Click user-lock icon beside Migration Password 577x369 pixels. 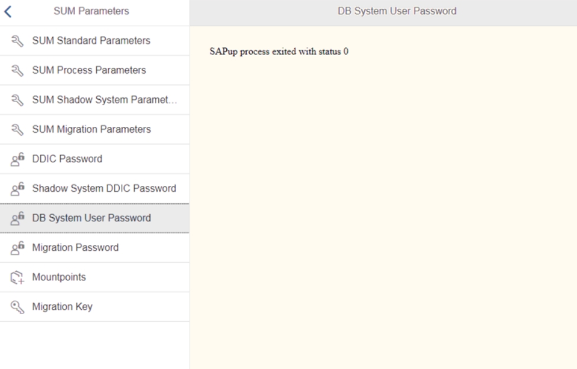point(17,248)
